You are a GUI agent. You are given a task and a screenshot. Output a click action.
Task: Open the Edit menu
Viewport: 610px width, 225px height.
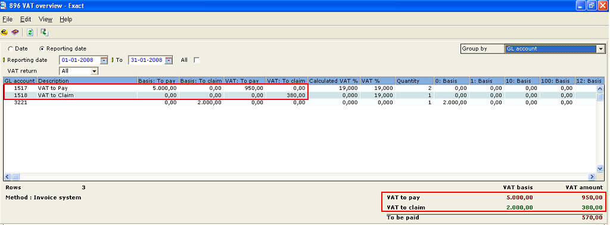click(26, 19)
